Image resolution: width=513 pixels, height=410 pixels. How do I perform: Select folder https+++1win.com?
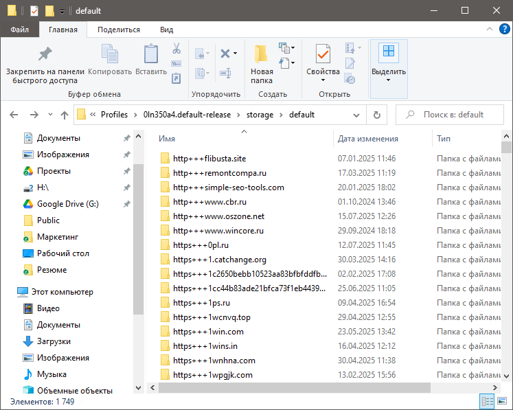point(208,332)
